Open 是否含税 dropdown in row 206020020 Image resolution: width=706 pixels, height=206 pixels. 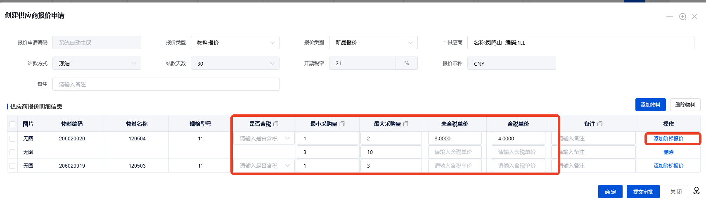click(264, 138)
